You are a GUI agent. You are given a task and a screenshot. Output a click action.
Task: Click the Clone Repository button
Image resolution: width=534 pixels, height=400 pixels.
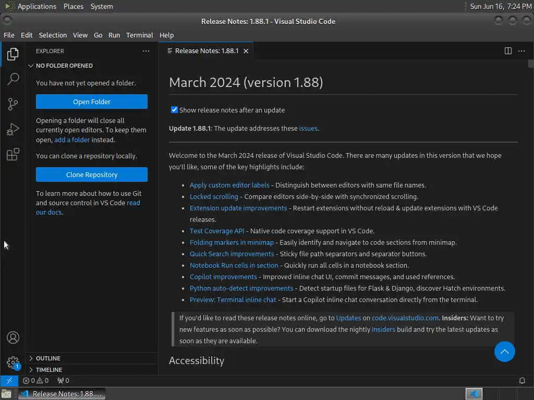(92, 174)
